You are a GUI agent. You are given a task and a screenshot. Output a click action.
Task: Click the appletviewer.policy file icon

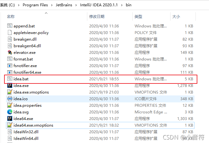click(x=9, y=32)
